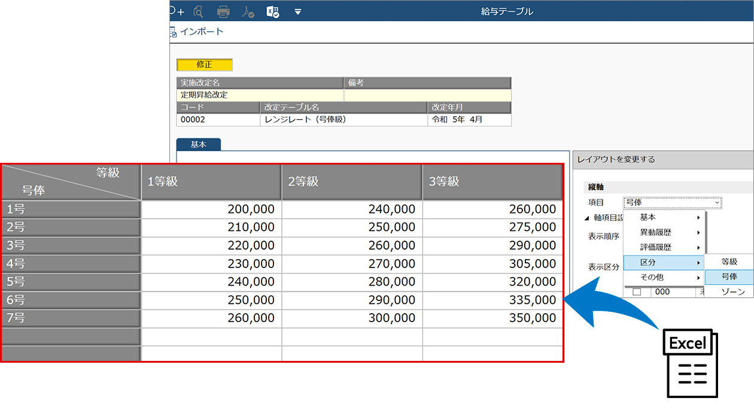Select the 基本 tab
Image resolution: width=754 pixels, height=413 pixels.
click(199, 144)
